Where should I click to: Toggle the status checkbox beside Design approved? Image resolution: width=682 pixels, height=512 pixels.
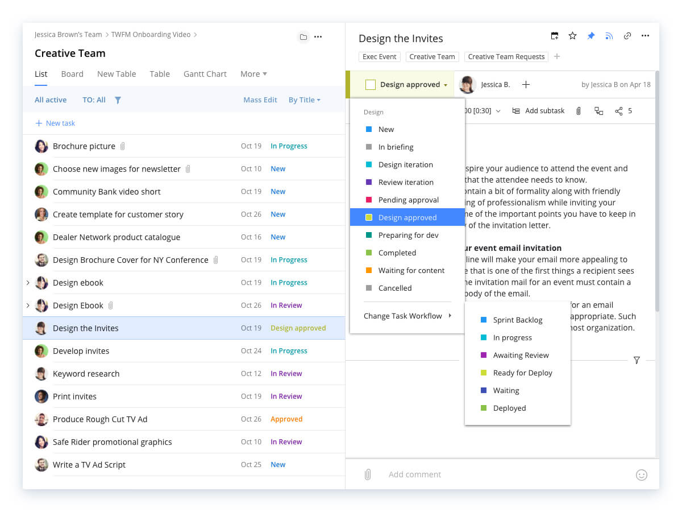(x=371, y=84)
